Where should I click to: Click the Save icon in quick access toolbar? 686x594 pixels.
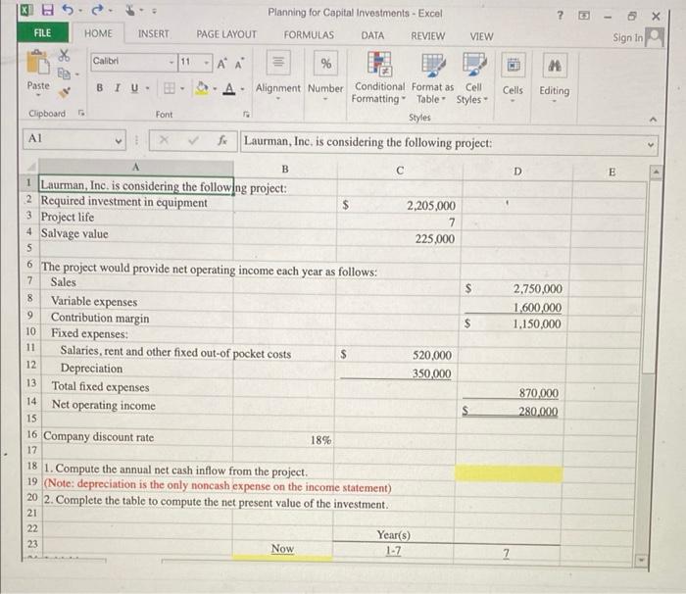47,10
